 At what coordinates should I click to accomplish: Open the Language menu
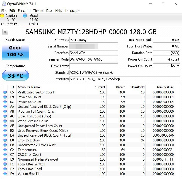[x=72, y=11]
